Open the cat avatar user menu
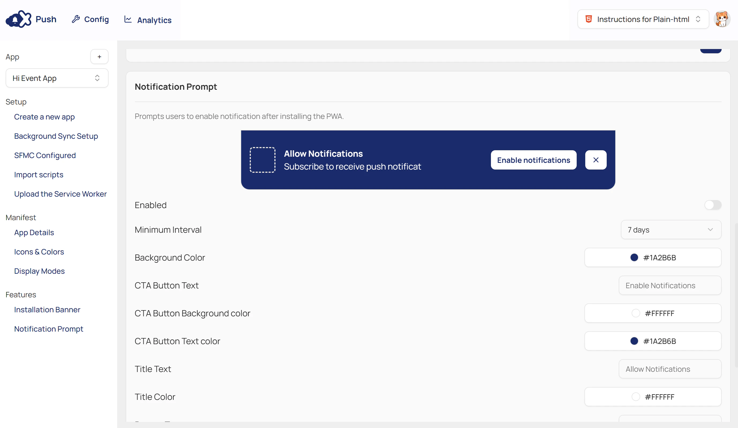The width and height of the screenshot is (738, 428). (722, 19)
